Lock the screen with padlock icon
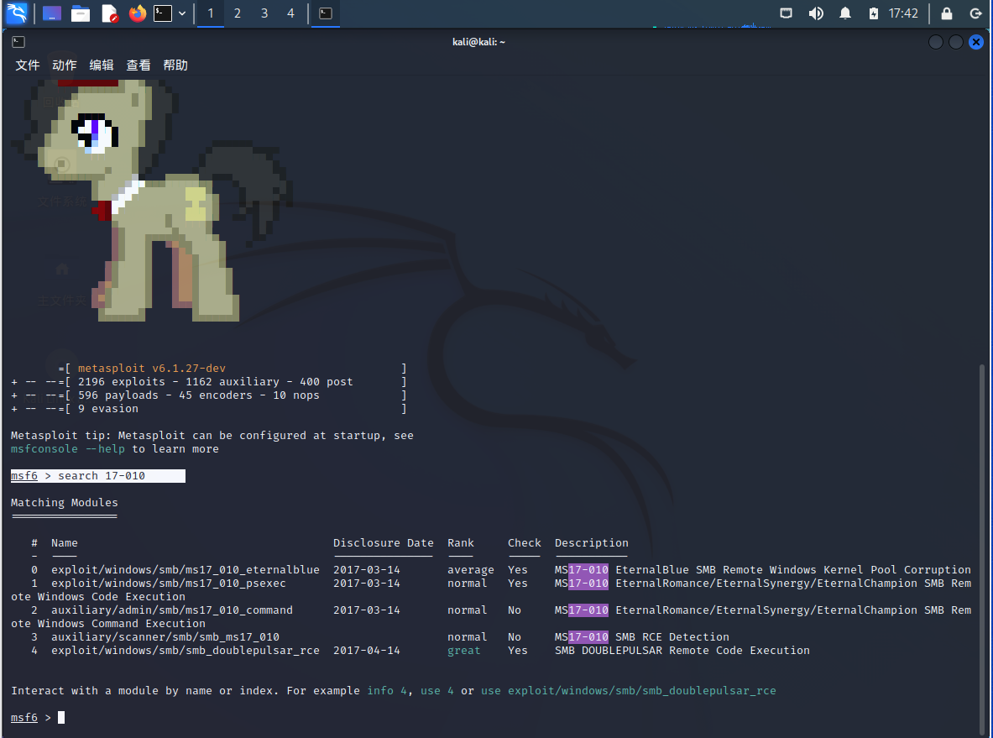993x738 pixels. [x=947, y=13]
